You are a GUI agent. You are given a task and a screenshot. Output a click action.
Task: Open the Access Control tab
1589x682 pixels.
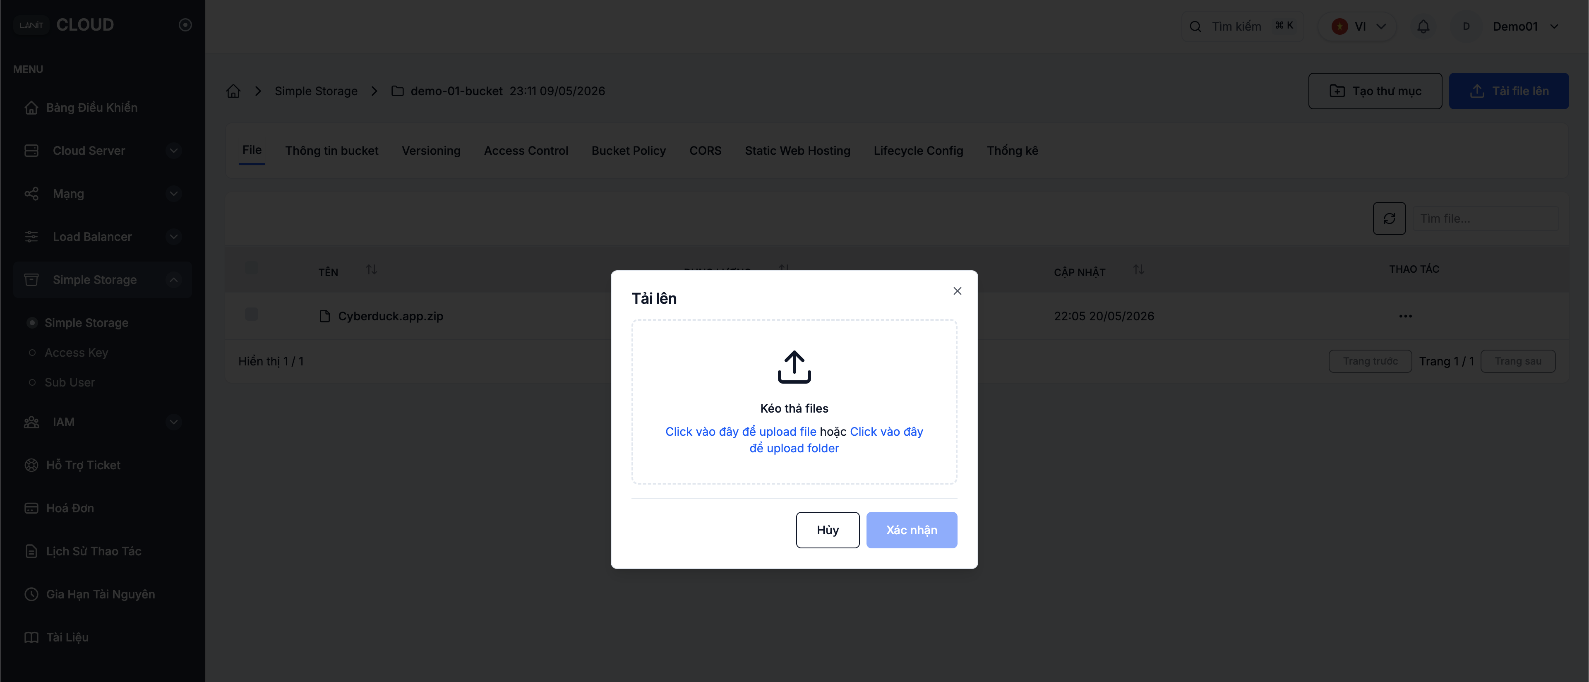click(526, 151)
